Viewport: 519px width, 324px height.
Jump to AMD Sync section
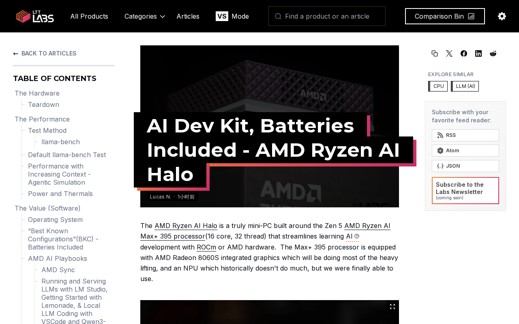(x=58, y=270)
